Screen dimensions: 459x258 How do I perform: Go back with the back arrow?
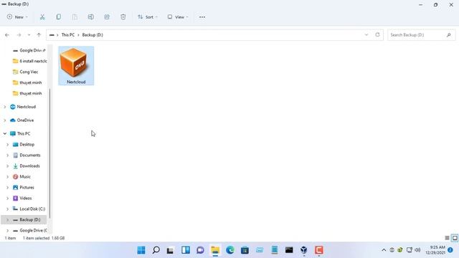pyautogui.click(x=7, y=35)
